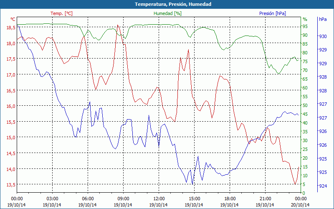
Task: Click the '16,0' temperature axis value
Action: [11, 106]
